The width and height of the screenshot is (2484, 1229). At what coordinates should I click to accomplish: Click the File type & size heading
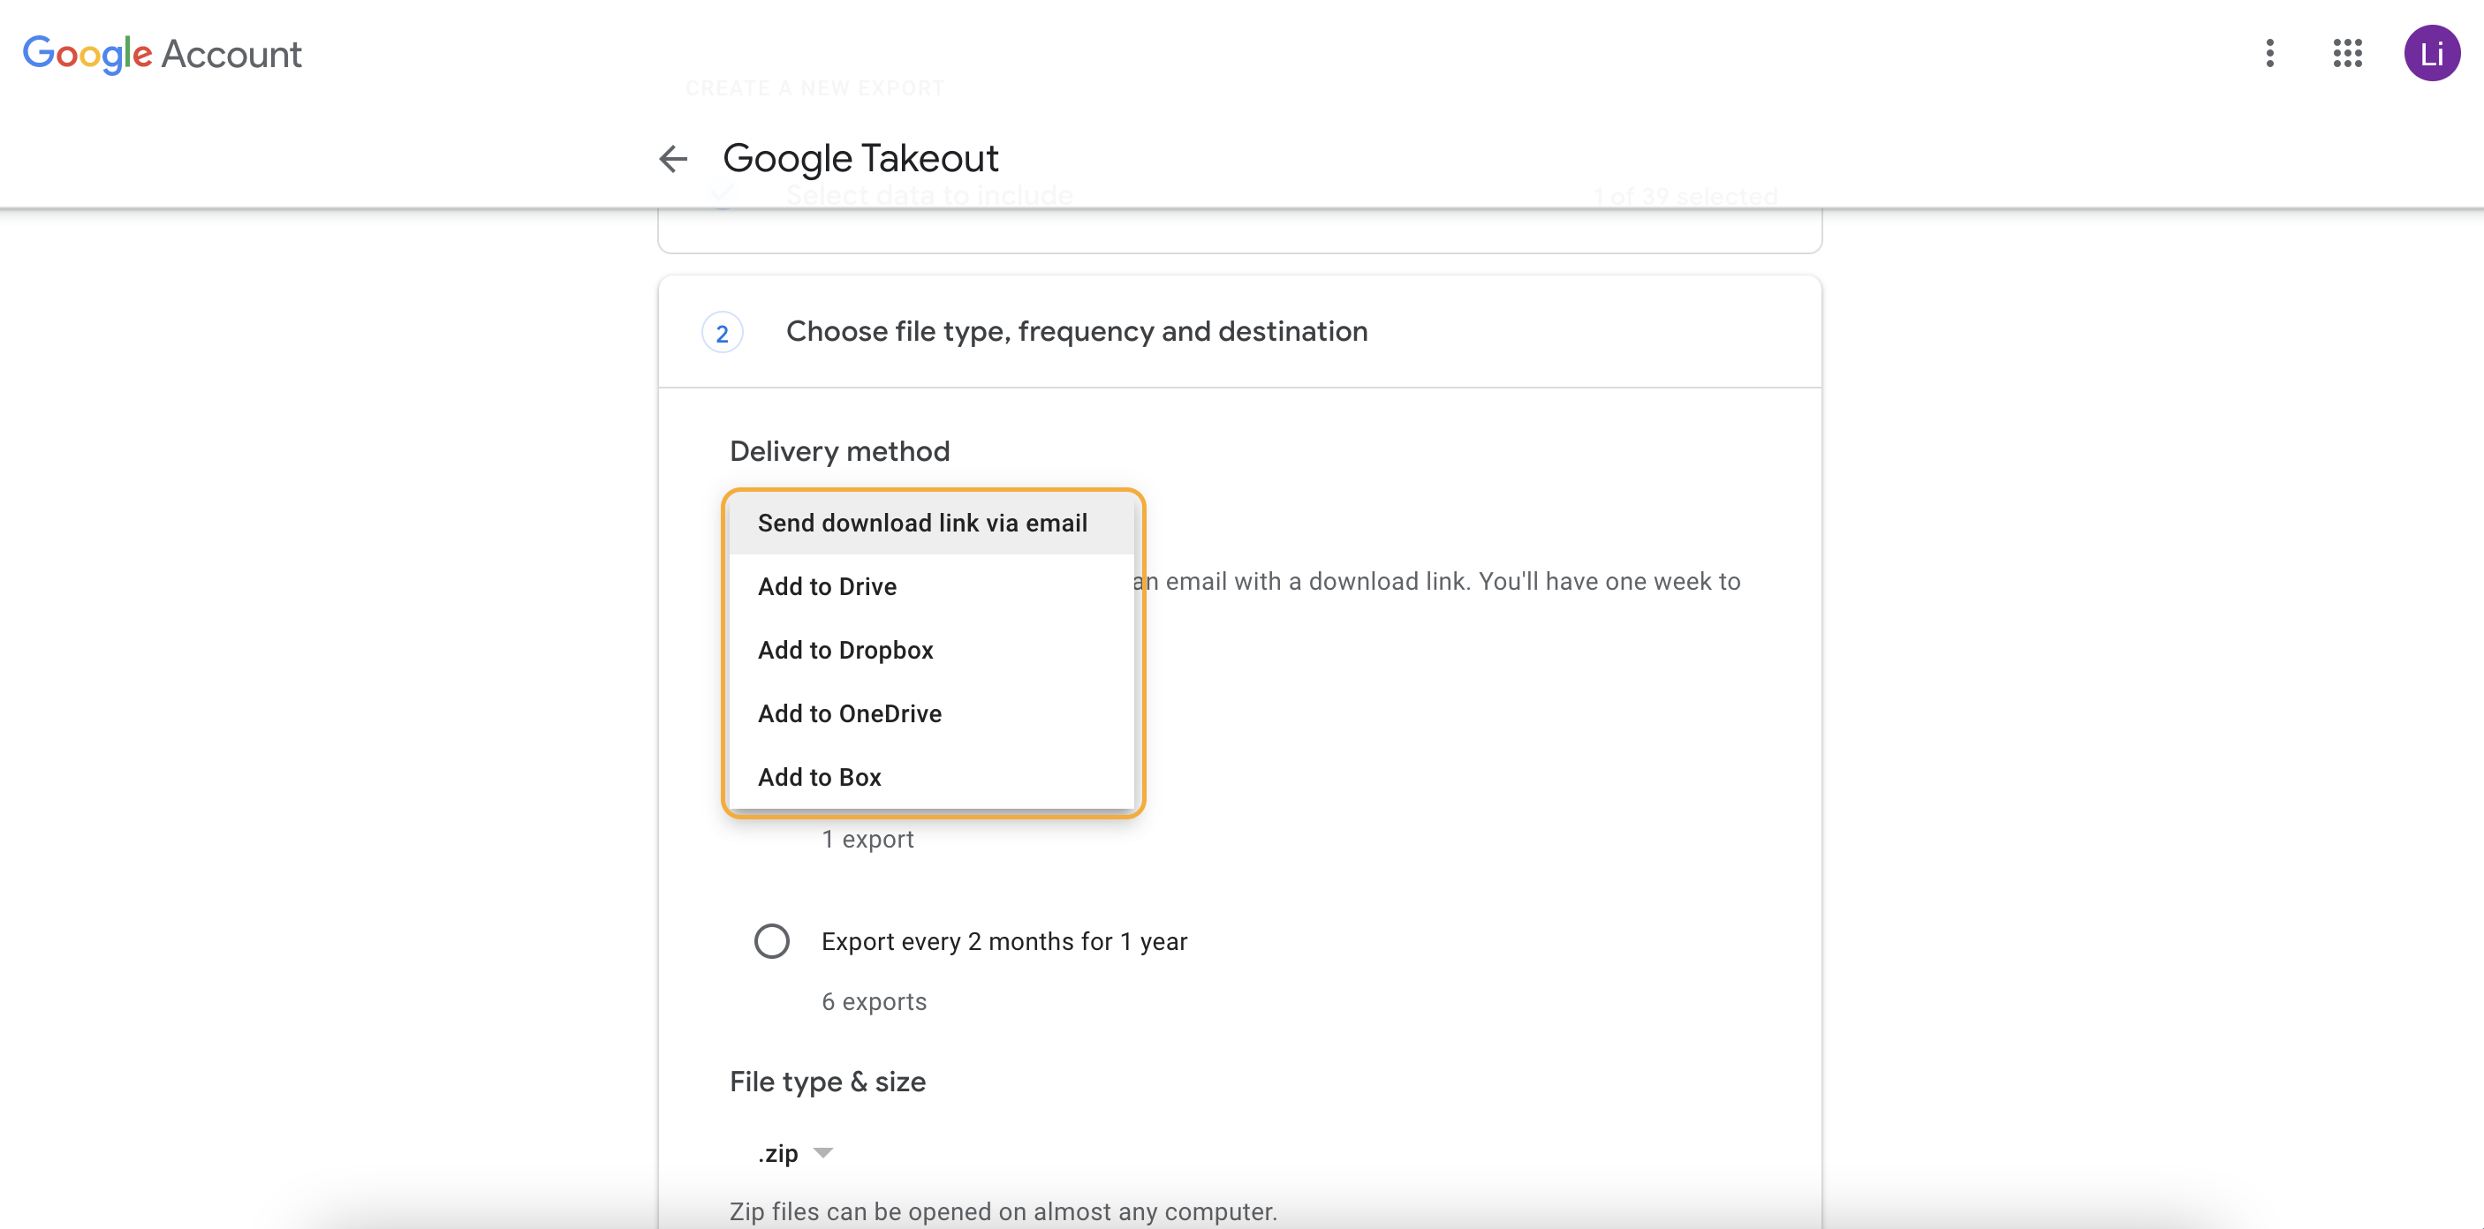pyautogui.click(x=828, y=1082)
